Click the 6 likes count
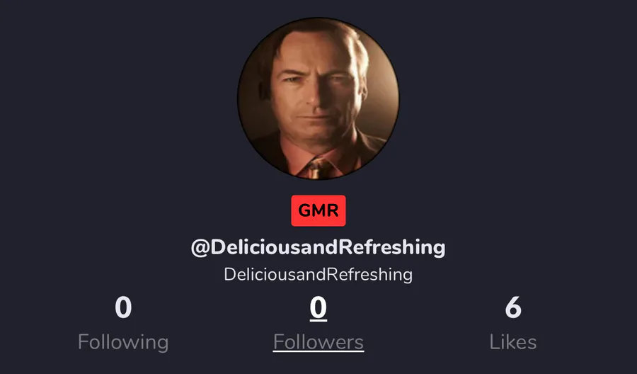This screenshot has height=374, width=637. point(513,307)
